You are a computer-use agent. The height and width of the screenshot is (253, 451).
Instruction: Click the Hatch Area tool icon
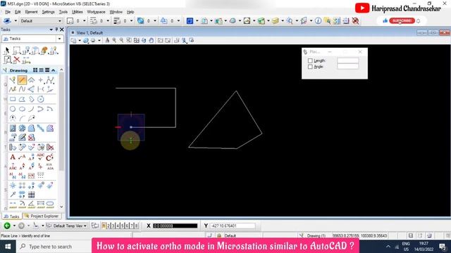(x=13, y=128)
